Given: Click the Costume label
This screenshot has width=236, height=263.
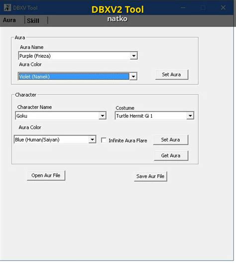Looking at the screenshot, I should pos(125,108).
